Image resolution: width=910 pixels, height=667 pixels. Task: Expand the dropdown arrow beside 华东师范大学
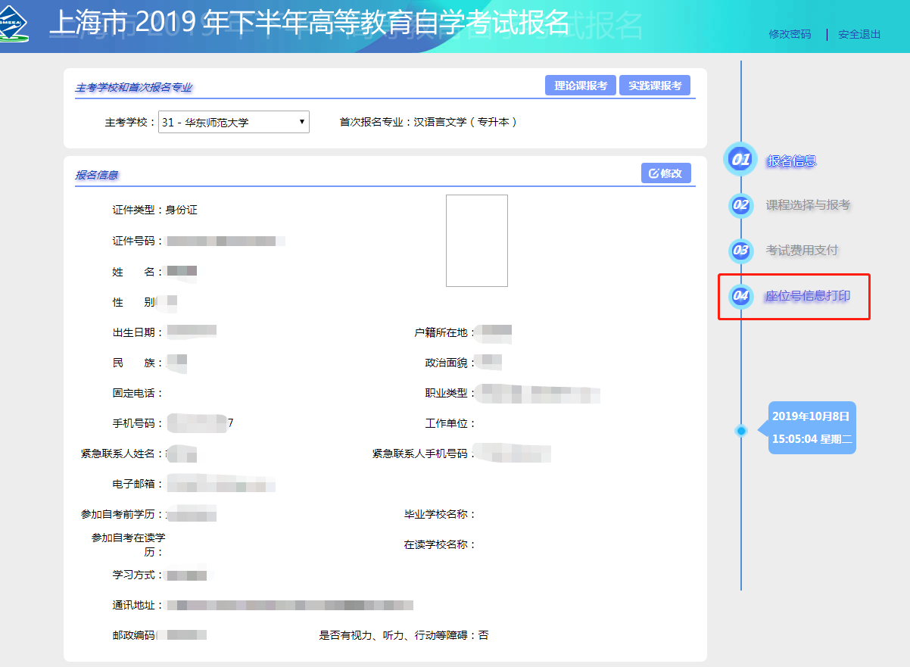click(x=301, y=121)
